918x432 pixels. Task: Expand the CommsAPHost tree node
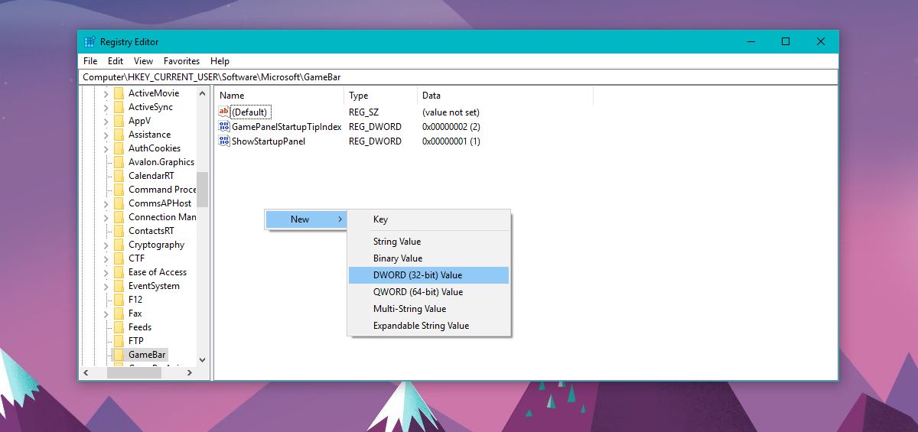tap(106, 203)
